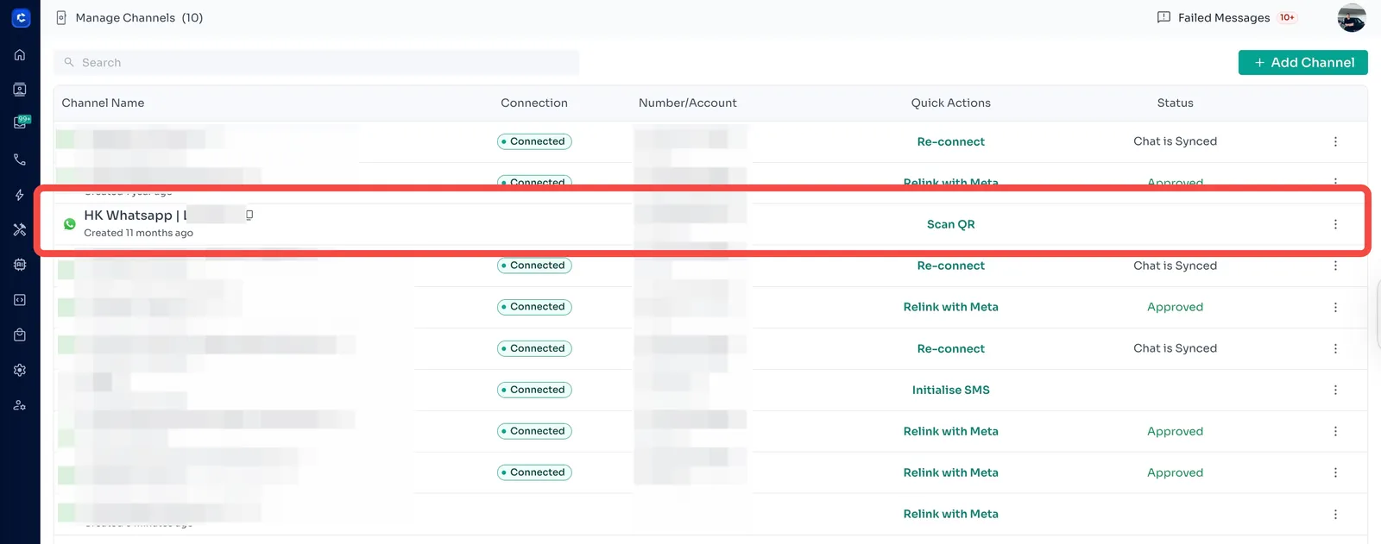Click the WhatsApp icon beside HK Whatsapp
The image size is (1381, 544).
(70, 224)
